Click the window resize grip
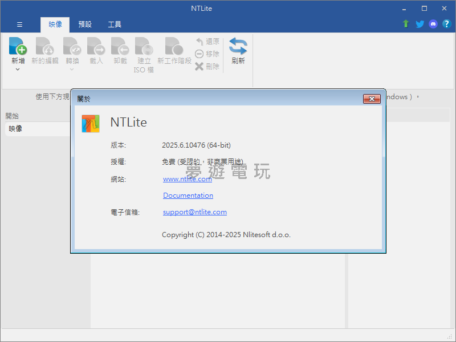This screenshot has width=456, height=342. pyautogui.click(x=450, y=336)
